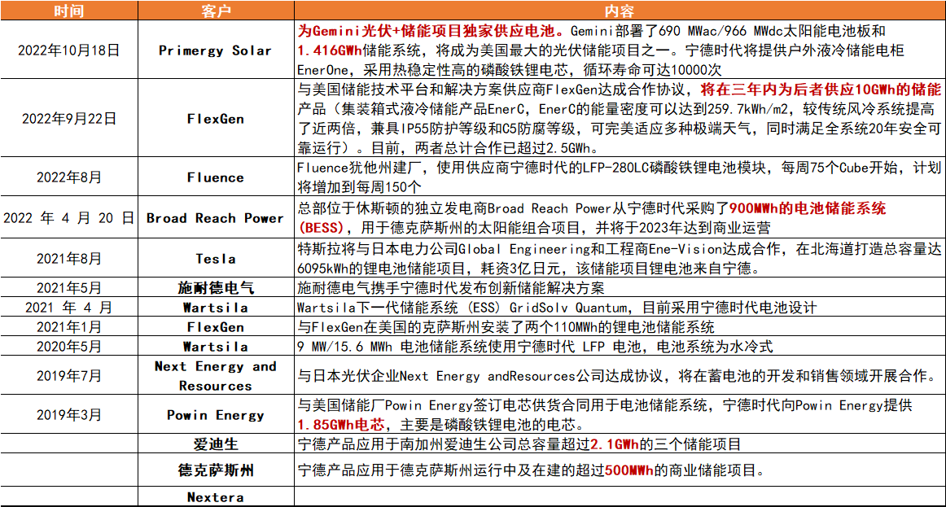
Task: Click the 特斯拉将与日本电力公司 content cell
Action: pos(620,259)
